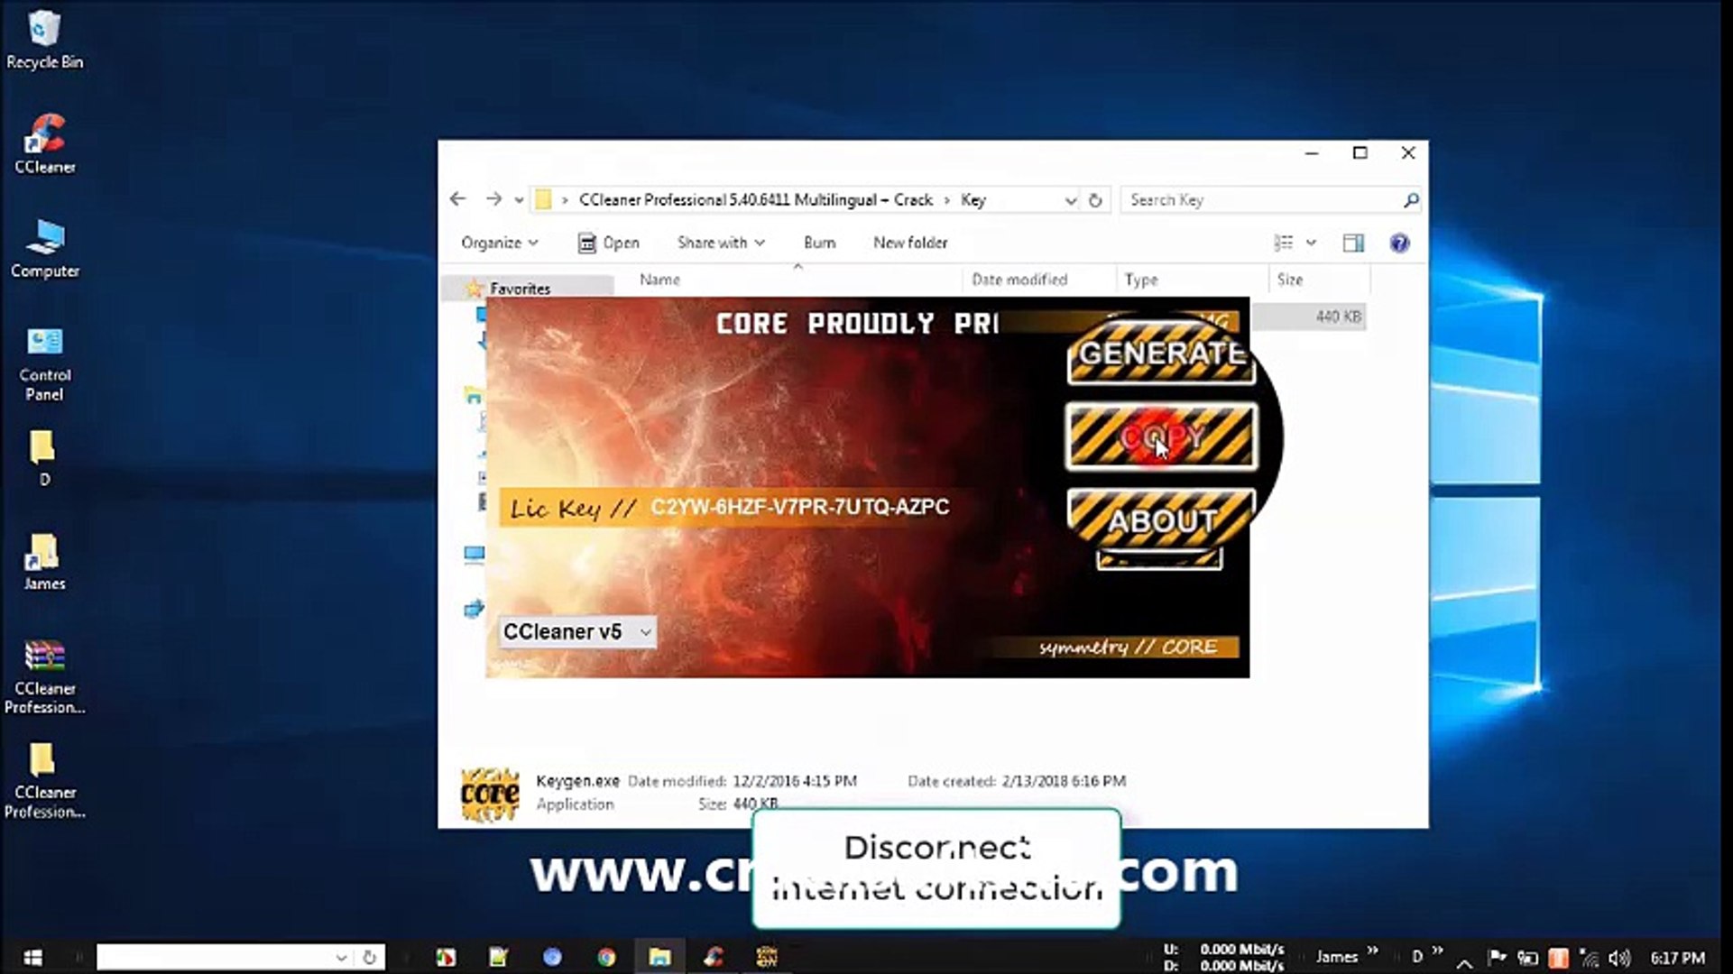The width and height of the screenshot is (1733, 974).
Task: Open the 6:17 PM taskbar clock
Action: pos(1677,958)
